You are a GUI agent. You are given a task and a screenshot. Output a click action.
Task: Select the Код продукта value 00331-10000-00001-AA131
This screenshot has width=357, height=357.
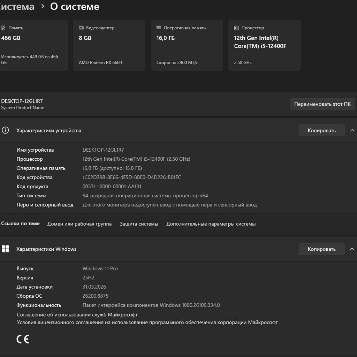coord(112,187)
